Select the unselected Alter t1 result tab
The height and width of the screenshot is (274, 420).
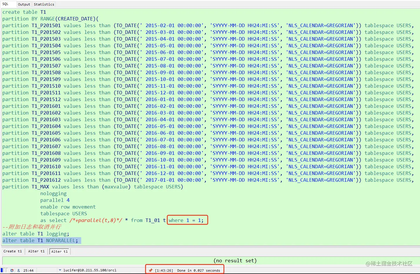(36, 251)
